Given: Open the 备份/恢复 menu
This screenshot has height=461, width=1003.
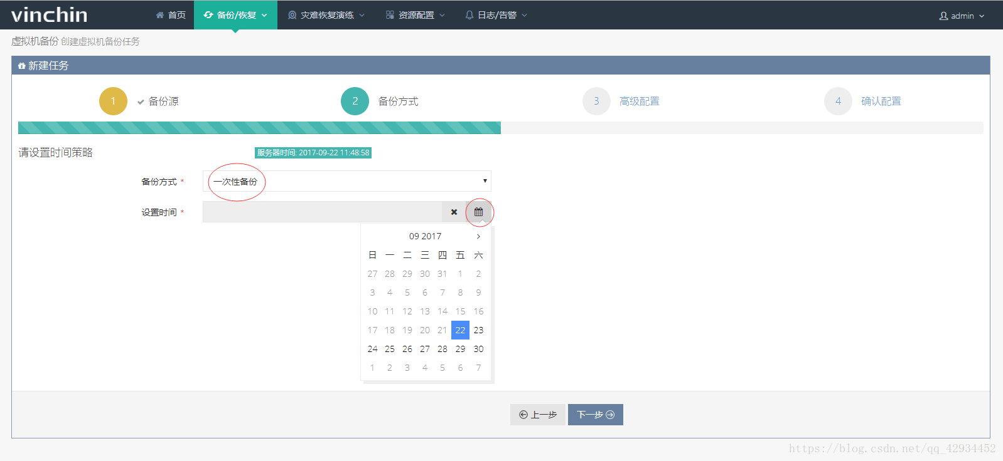Looking at the screenshot, I should pos(236,15).
